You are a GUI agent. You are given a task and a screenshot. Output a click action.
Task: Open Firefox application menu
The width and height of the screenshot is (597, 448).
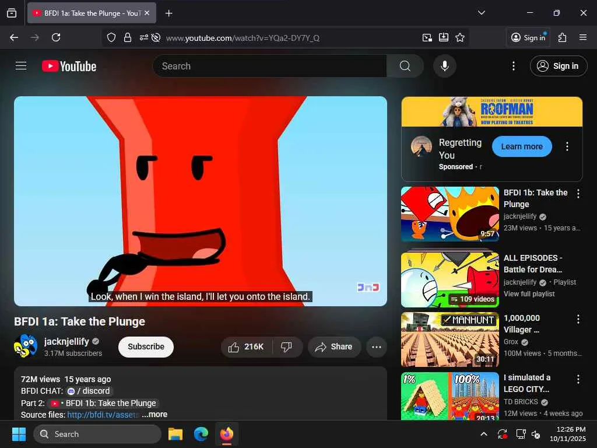582,37
